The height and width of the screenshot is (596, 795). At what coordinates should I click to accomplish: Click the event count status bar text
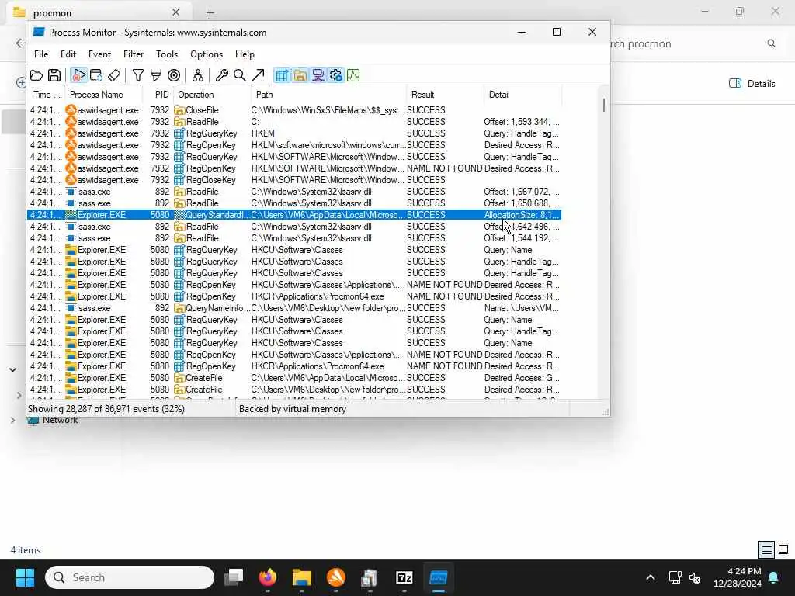(106, 409)
